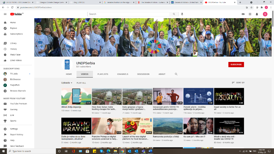Open notifications bell
Image resolution: width=274 pixels, height=154 pixels.
click(x=257, y=14)
